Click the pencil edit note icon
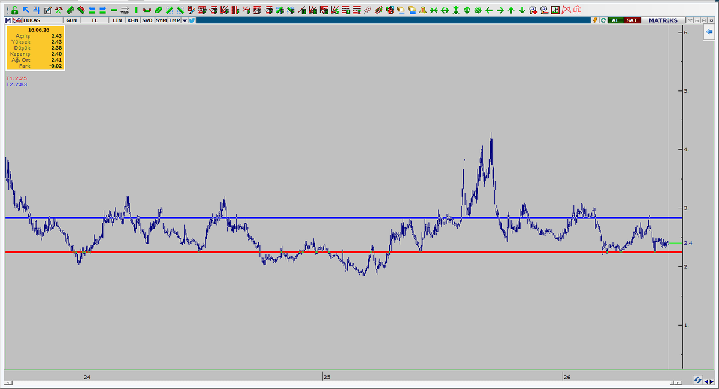Viewport: 719px width, 389px height. tap(48, 10)
